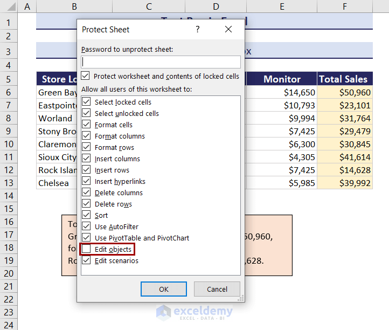This screenshot has height=330, width=389.
Task: Select the Rock Island cell
Action: [57, 170]
